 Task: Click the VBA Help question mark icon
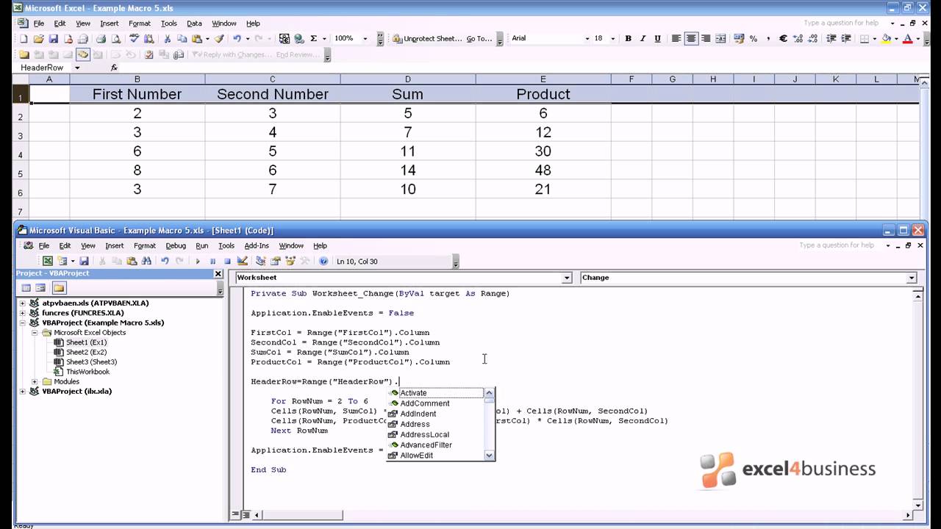pos(323,261)
